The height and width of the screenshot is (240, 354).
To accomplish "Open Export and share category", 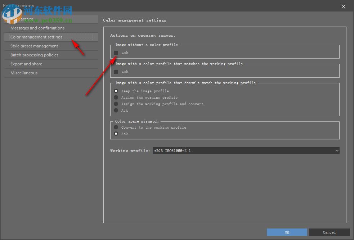I will click(51, 64).
